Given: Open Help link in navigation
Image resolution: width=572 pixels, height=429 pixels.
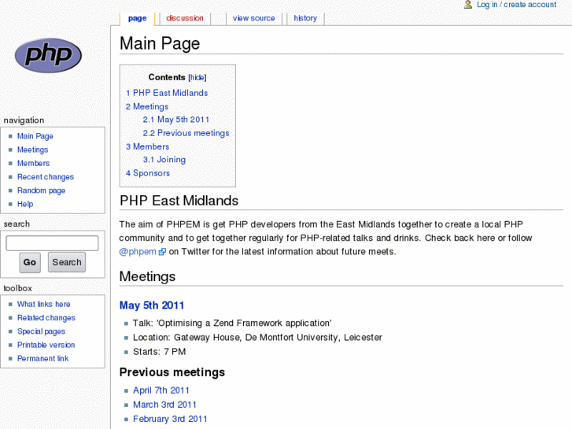Looking at the screenshot, I should 25,204.
